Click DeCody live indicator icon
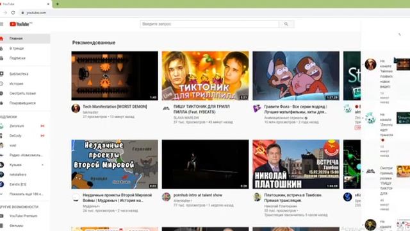Image resolution: width=410 pixels, height=231 pixels. point(42,135)
